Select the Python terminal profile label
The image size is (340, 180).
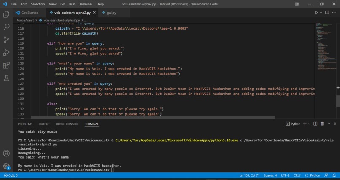pyautogui.click(x=293, y=124)
